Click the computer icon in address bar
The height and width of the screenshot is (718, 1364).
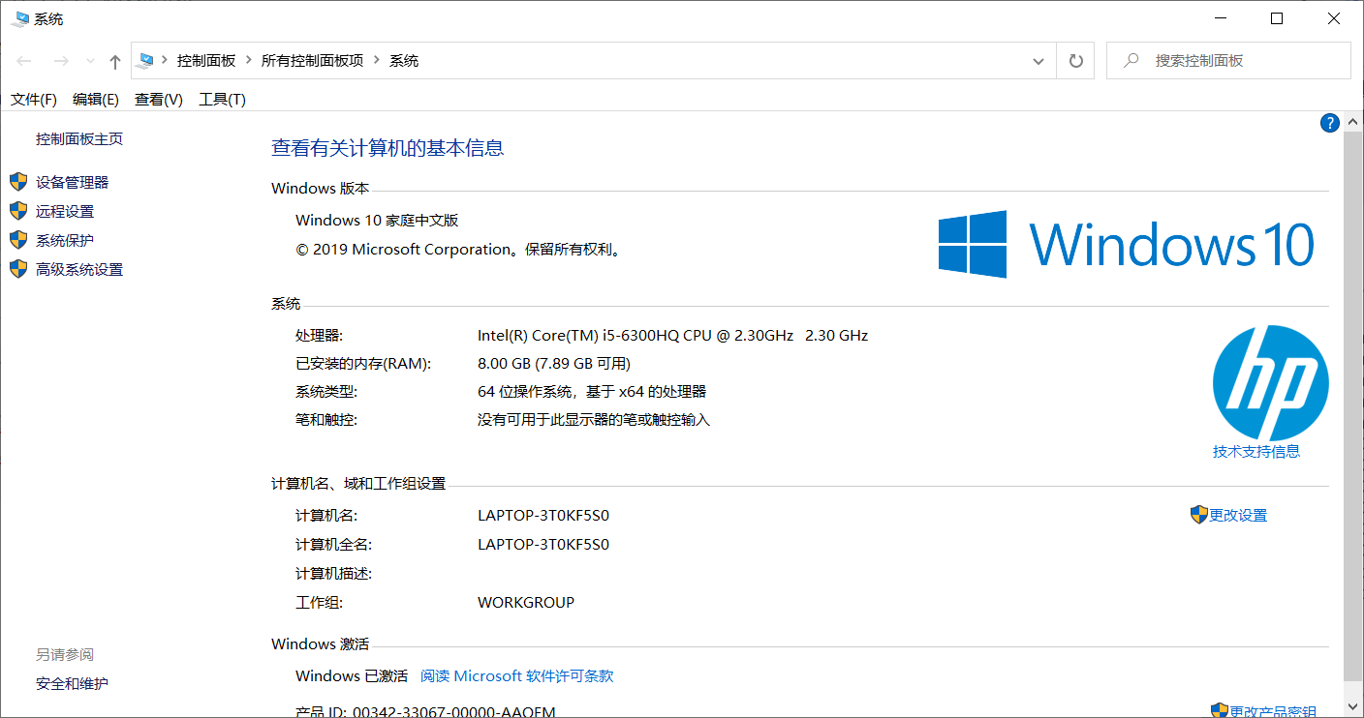(x=145, y=60)
